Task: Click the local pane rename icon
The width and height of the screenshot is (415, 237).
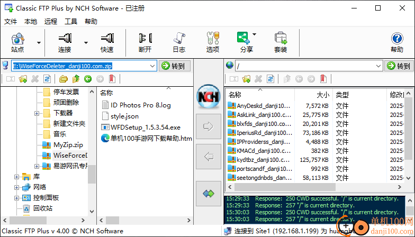Action: (x=11, y=79)
